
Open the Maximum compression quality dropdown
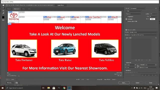click(x=133, y=14)
